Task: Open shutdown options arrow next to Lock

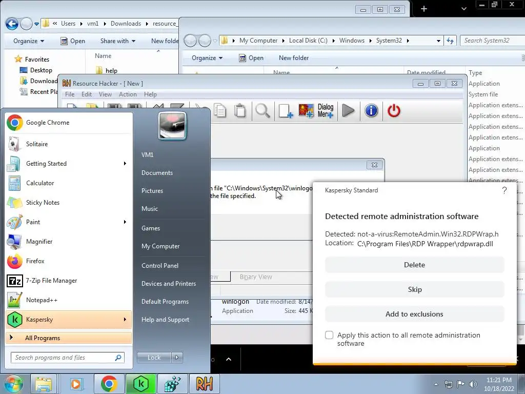Action: pos(177,358)
